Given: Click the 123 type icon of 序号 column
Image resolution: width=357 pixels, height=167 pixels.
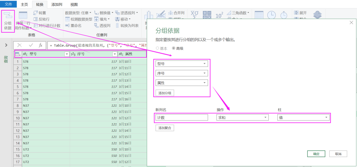Looking at the screenshot, I should [x=73, y=54].
